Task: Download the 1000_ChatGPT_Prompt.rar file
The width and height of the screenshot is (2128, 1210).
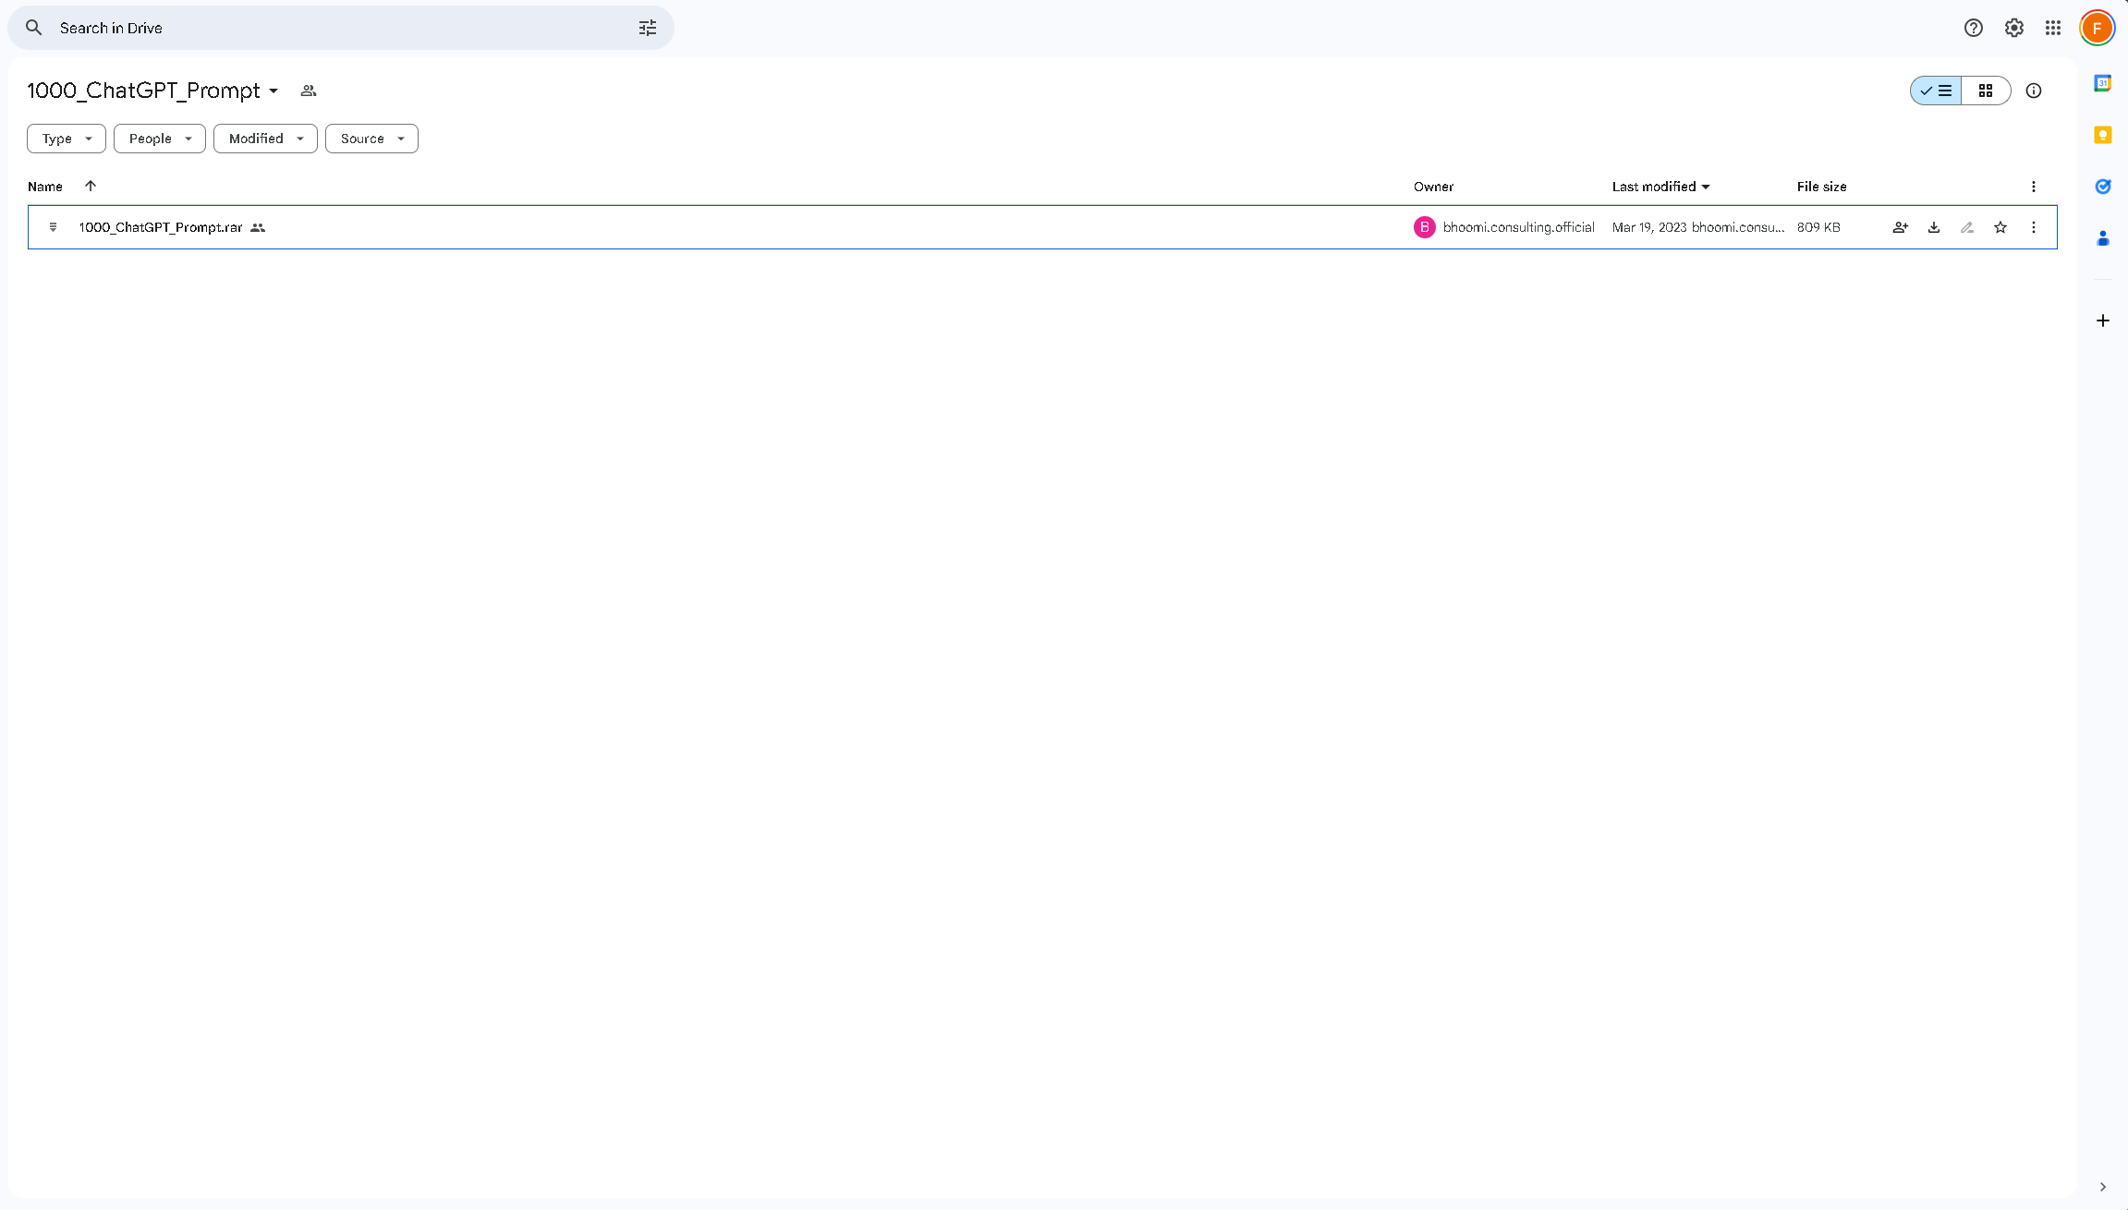Action: tap(1934, 227)
